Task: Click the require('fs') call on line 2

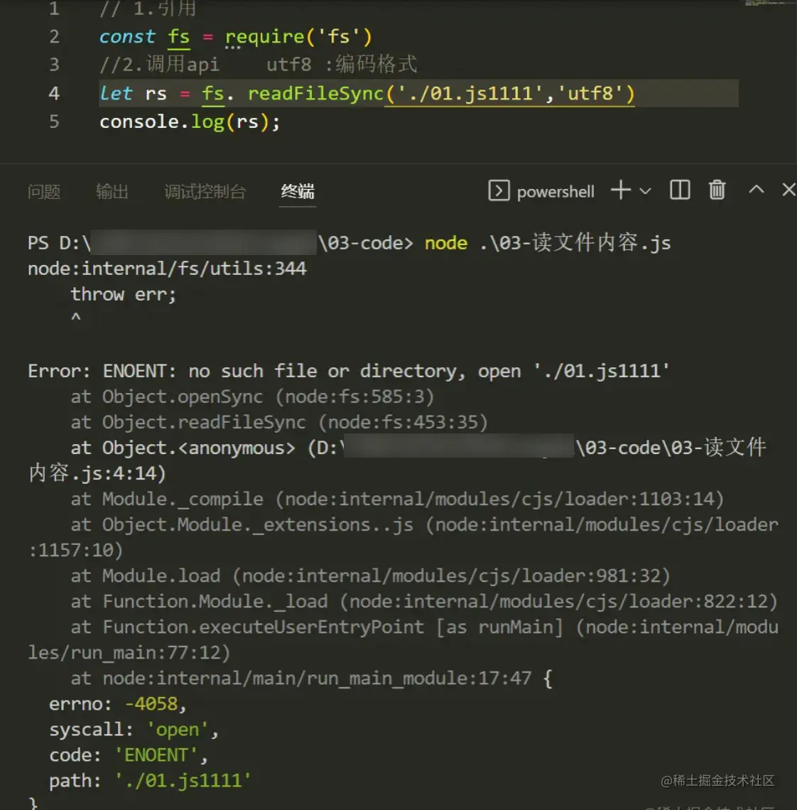Action: click(x=298, y=37)
